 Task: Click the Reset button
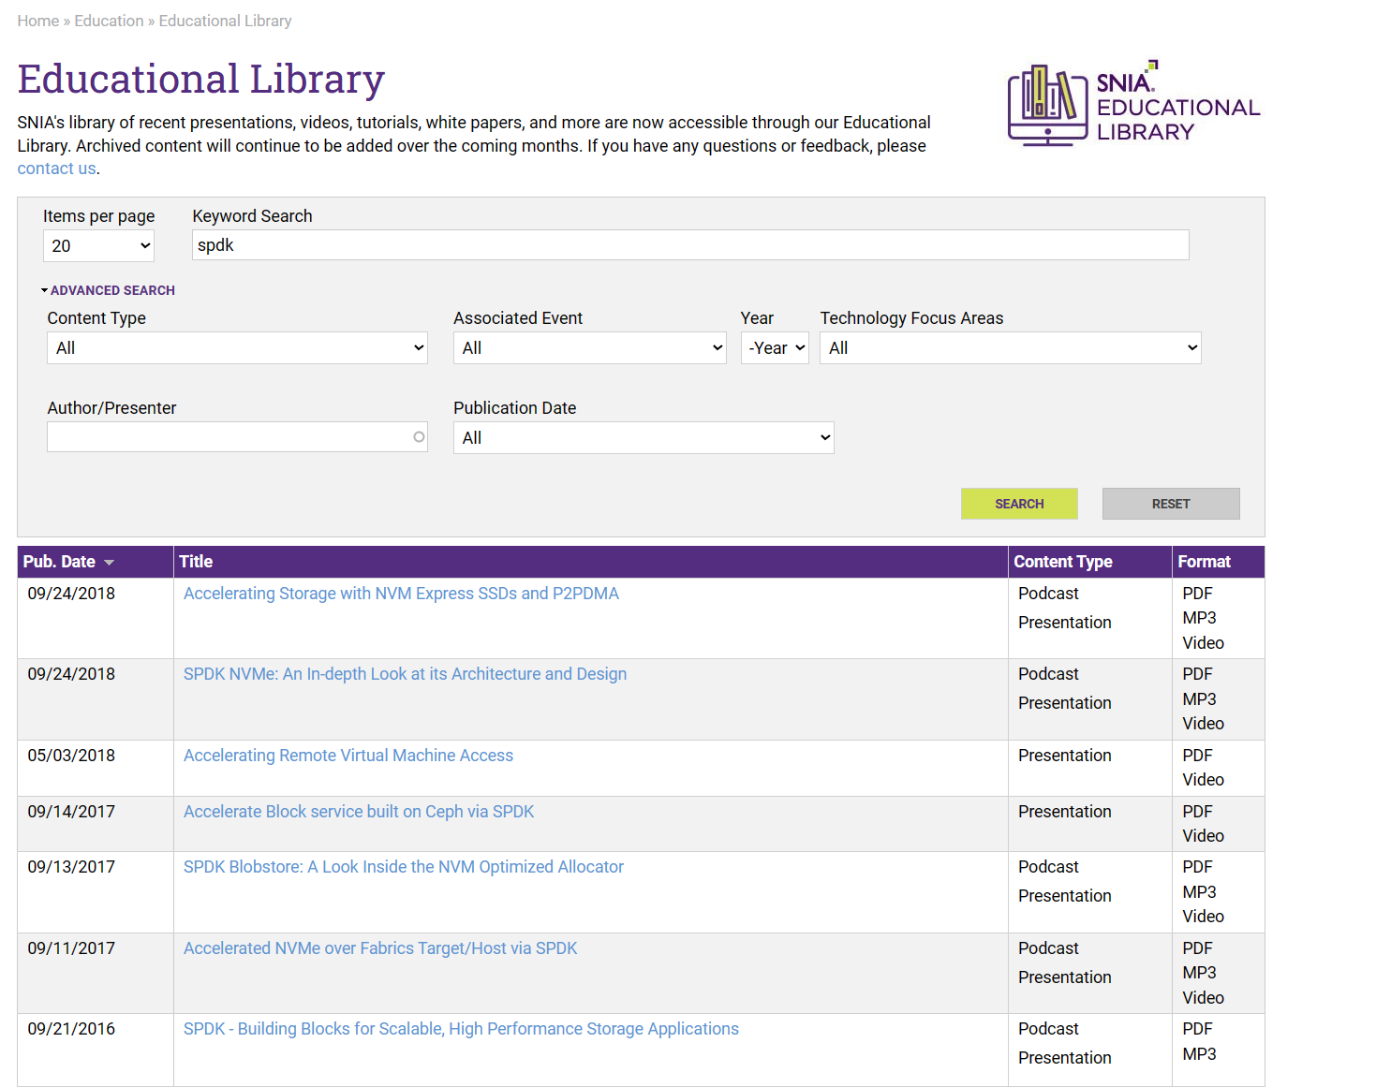1171,504
